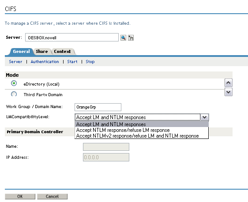Open the Authentication sub-page link
This screenshot has width=248, height=202.
(x=45, y=62)
